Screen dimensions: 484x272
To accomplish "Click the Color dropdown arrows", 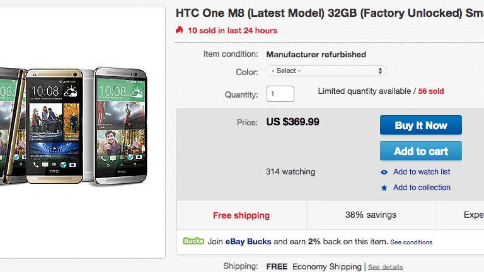I will click(380, 71).
